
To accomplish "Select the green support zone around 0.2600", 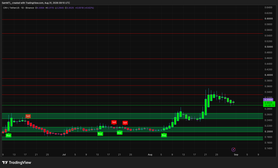I will click(x=132, y=116).
